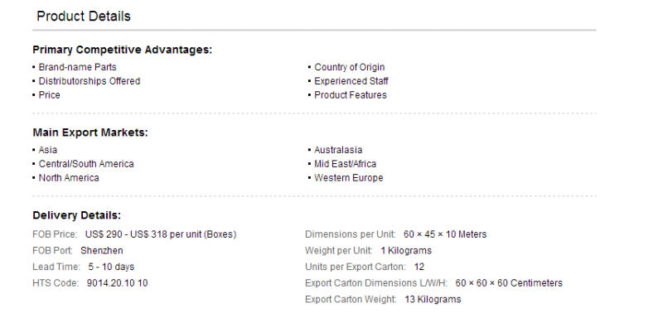Click Central/South America market
The image size is (663, 318).
[86, 164]
